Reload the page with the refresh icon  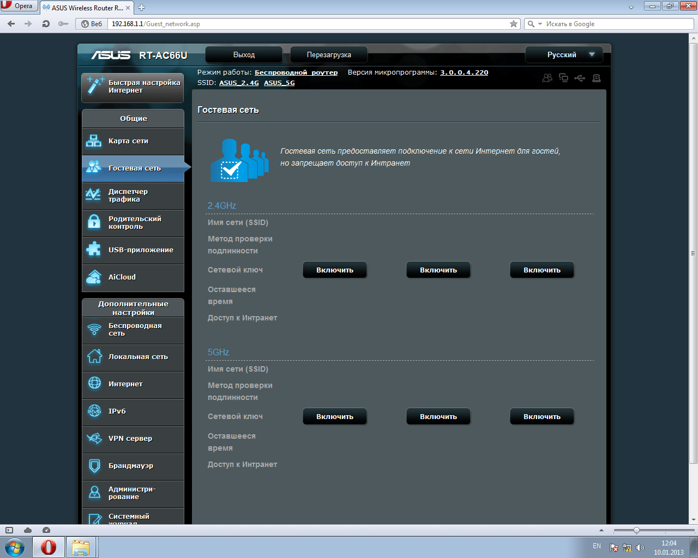point(46,24)
